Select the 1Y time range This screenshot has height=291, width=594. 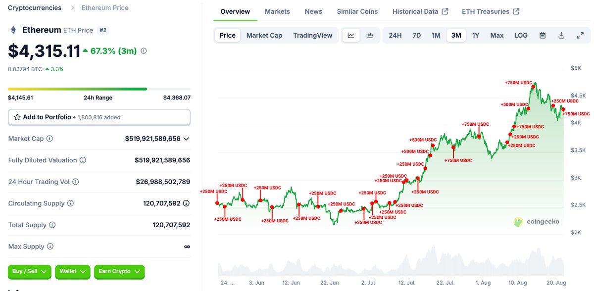476,35
